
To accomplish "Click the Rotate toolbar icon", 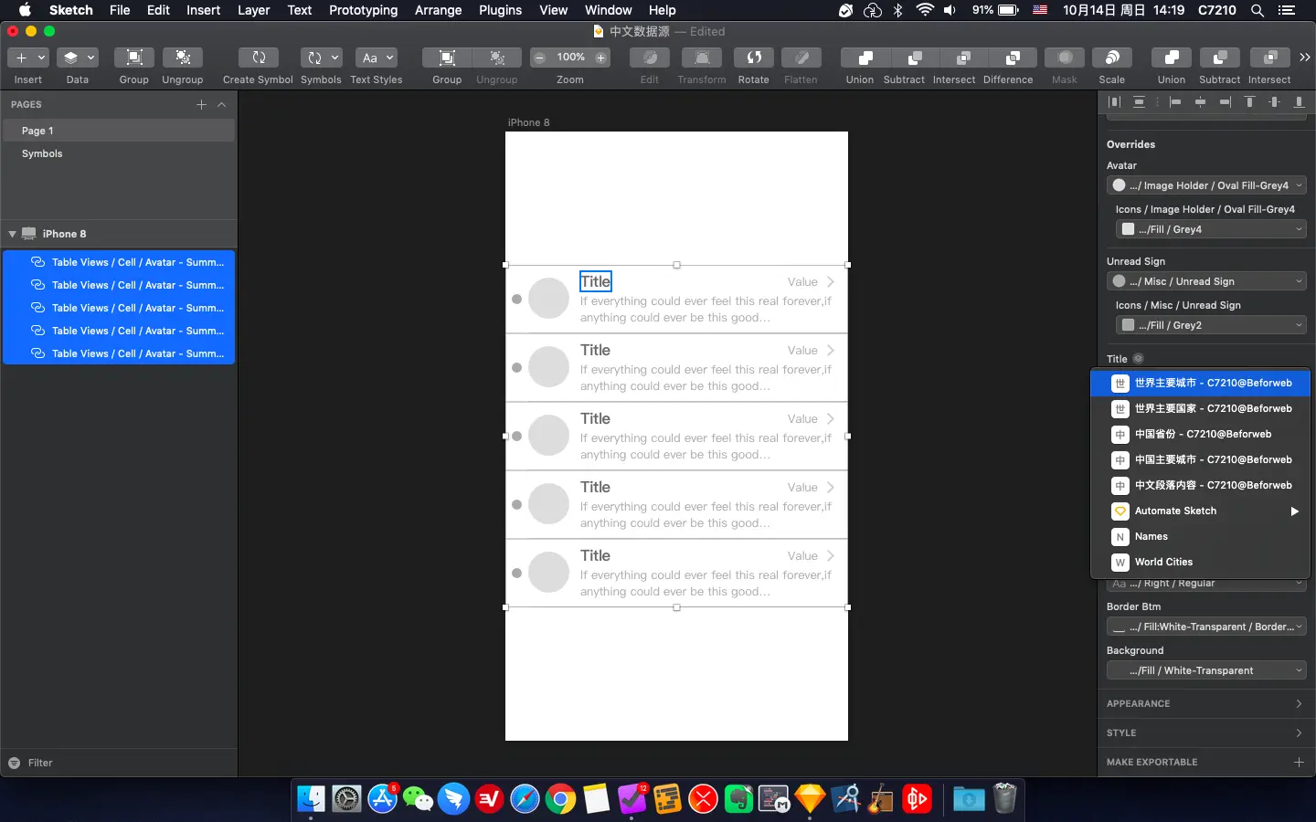I will click(754, 58).
